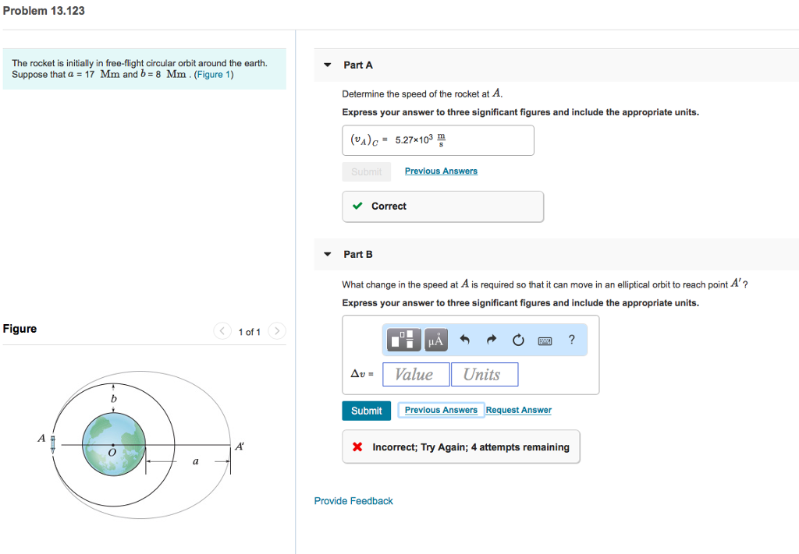Click the Request Answer link

[x=518, y=410]
